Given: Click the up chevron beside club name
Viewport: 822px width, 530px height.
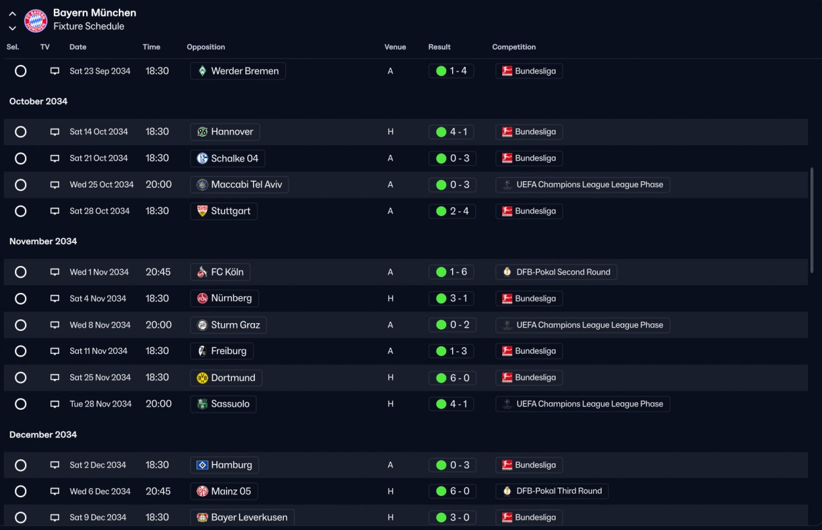Looking at the screenshot, I should point(12,13).
